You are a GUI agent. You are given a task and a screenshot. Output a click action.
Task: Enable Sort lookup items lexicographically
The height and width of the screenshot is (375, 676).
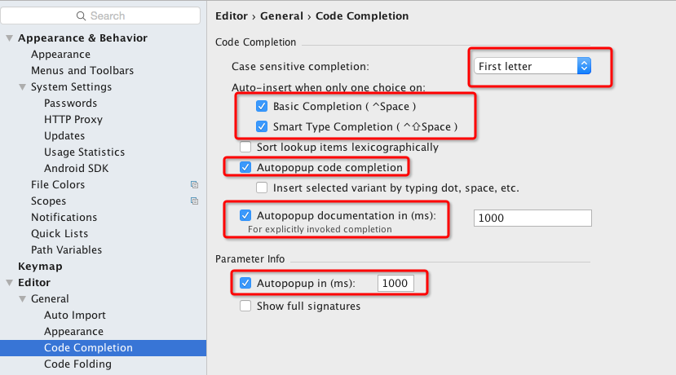pyautogui.click(x=245, y=148)
